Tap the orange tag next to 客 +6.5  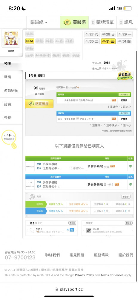[x=117, y=184]
